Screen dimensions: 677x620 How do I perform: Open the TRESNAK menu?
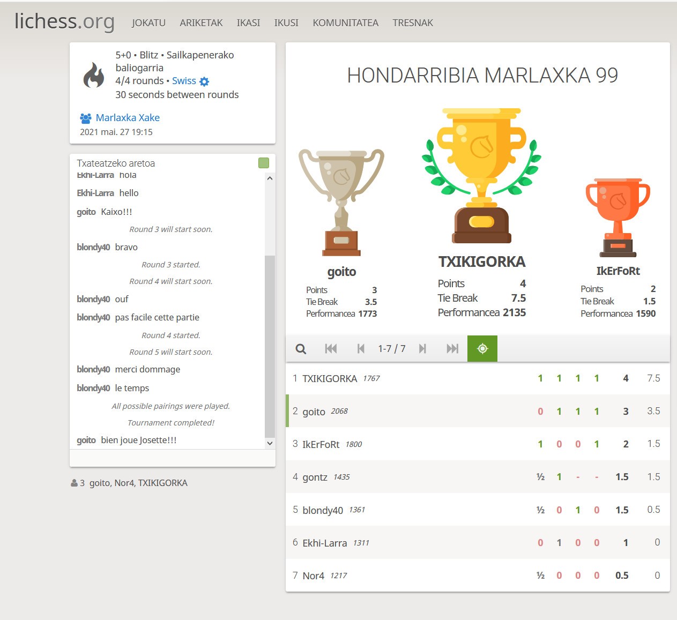click(x=412, y=23)
